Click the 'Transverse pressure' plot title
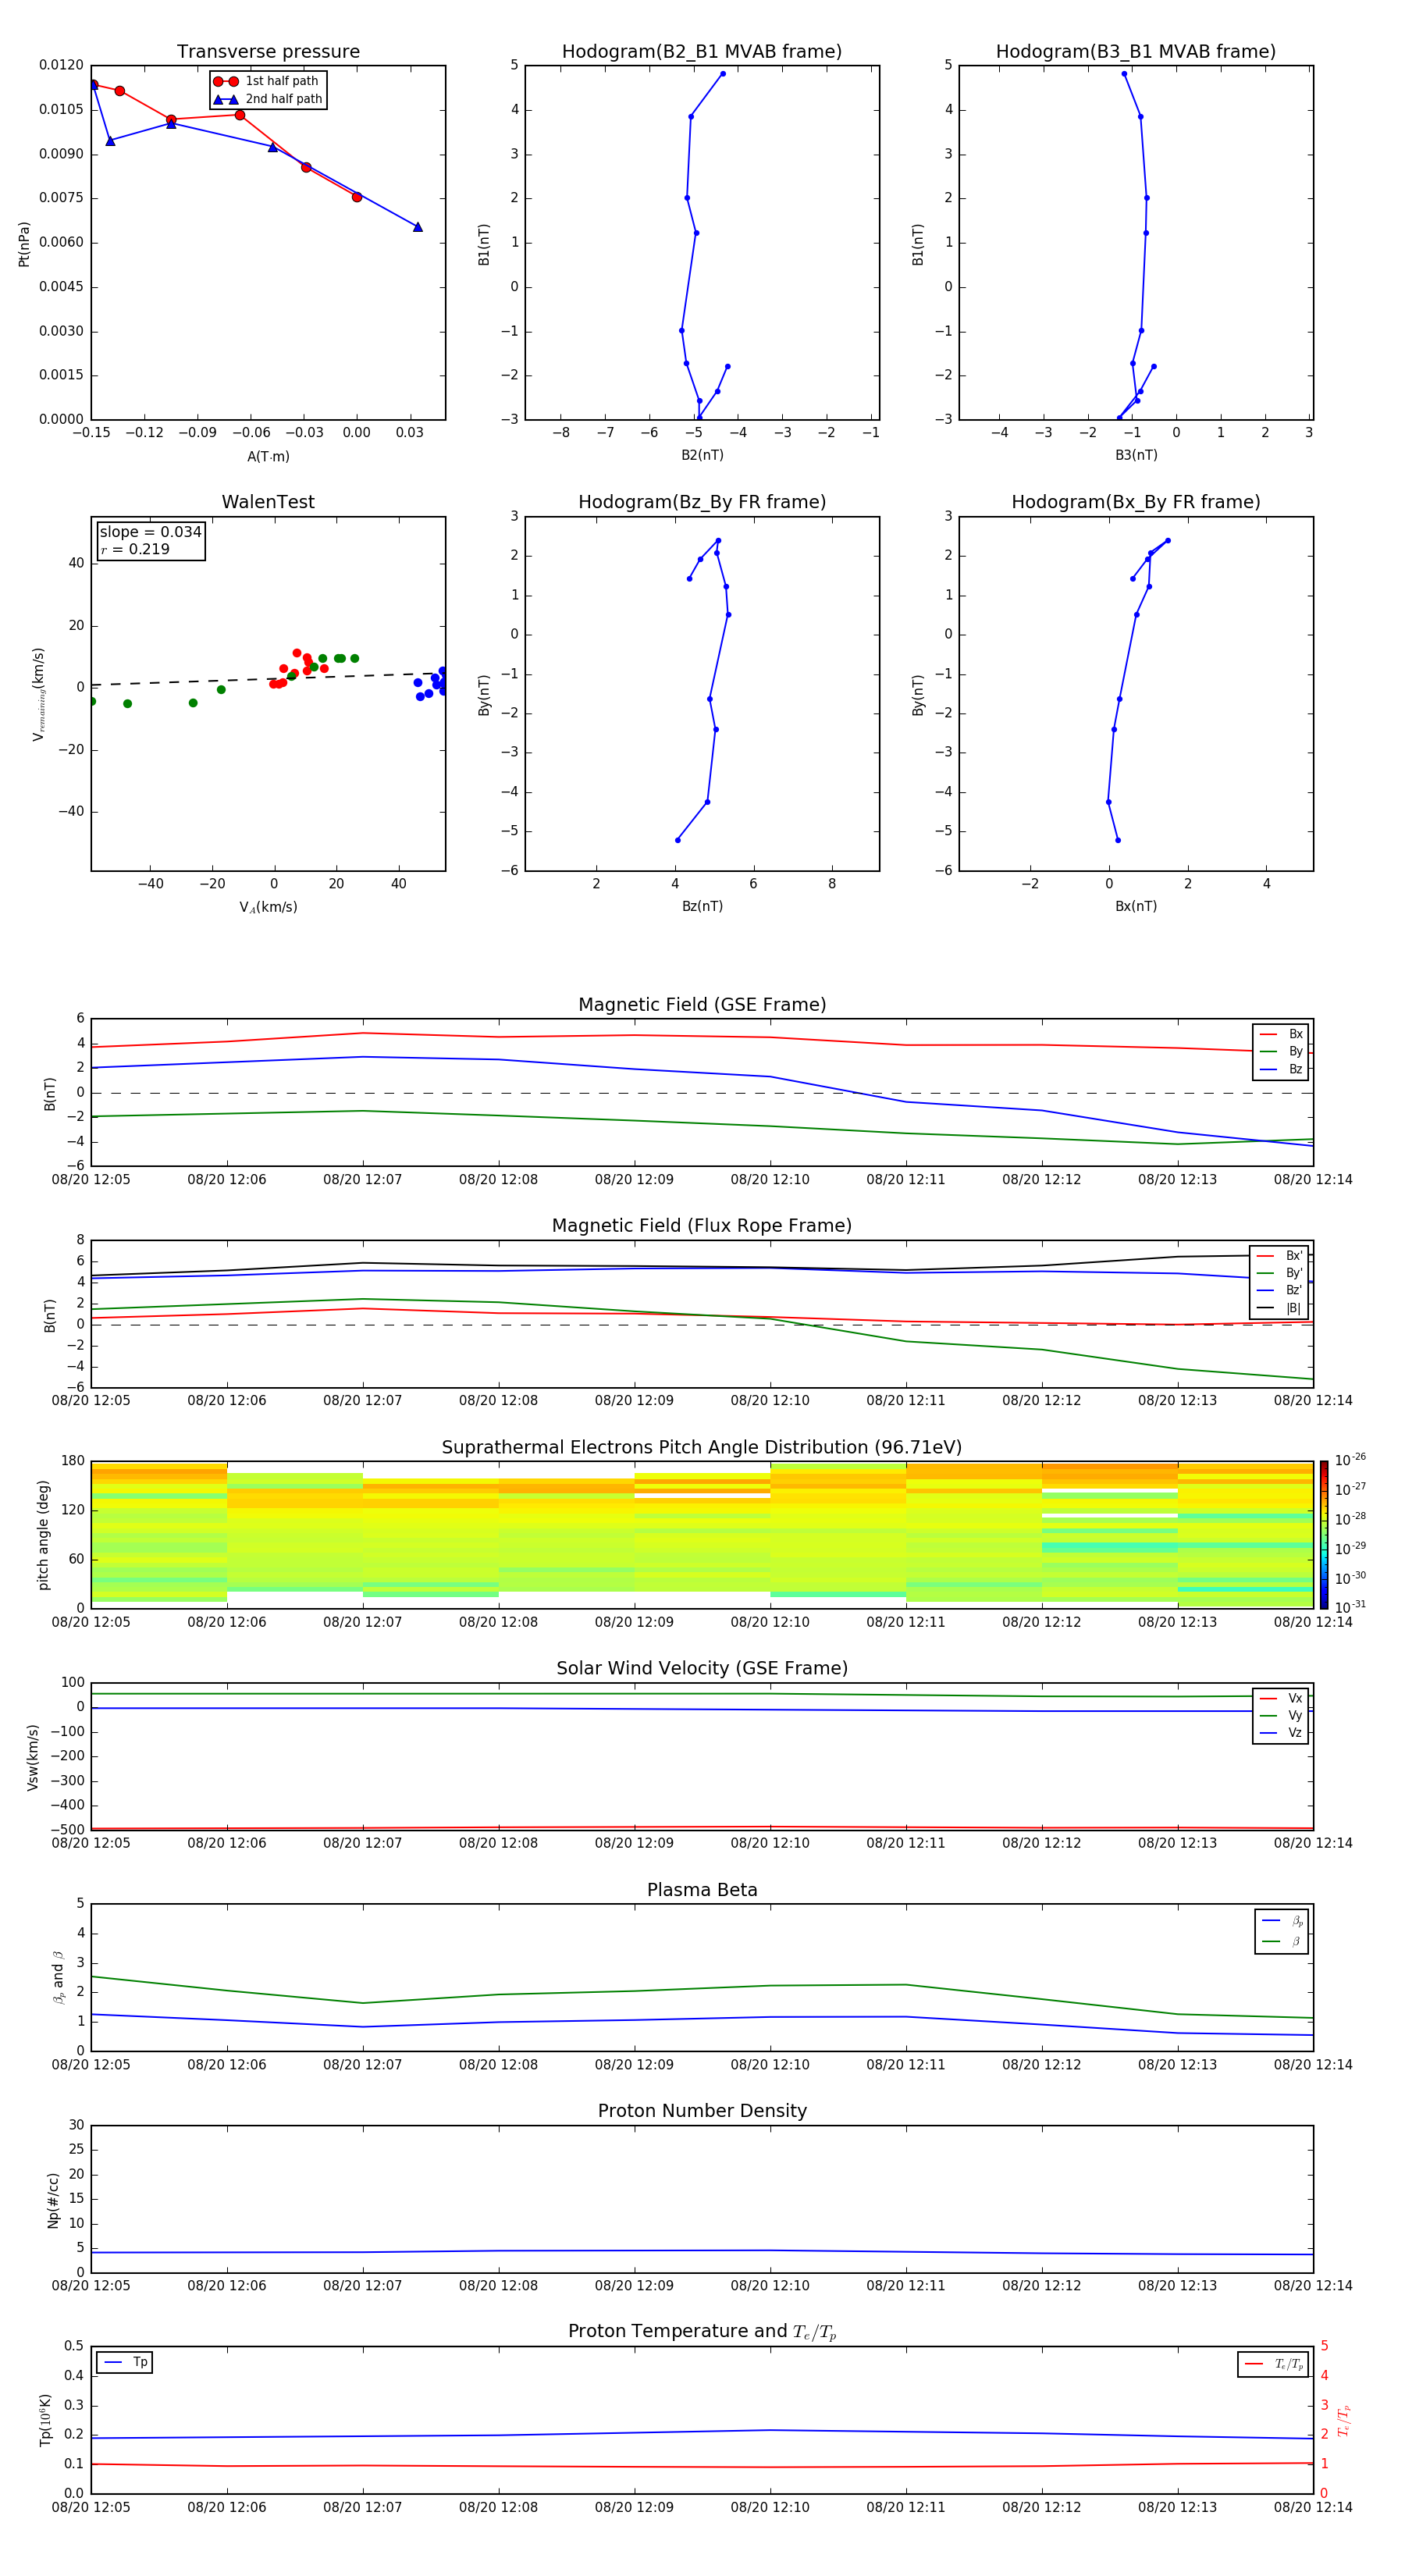The height and width of the screenshot is (2576, 1405). coord(268,51)
